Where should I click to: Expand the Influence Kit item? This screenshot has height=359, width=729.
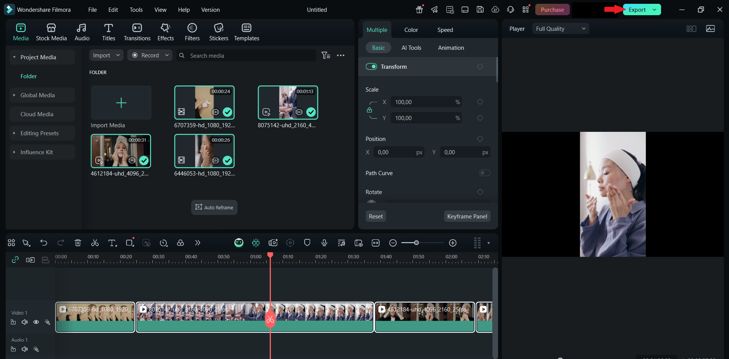pyautogui.click(x=14, y=152)
